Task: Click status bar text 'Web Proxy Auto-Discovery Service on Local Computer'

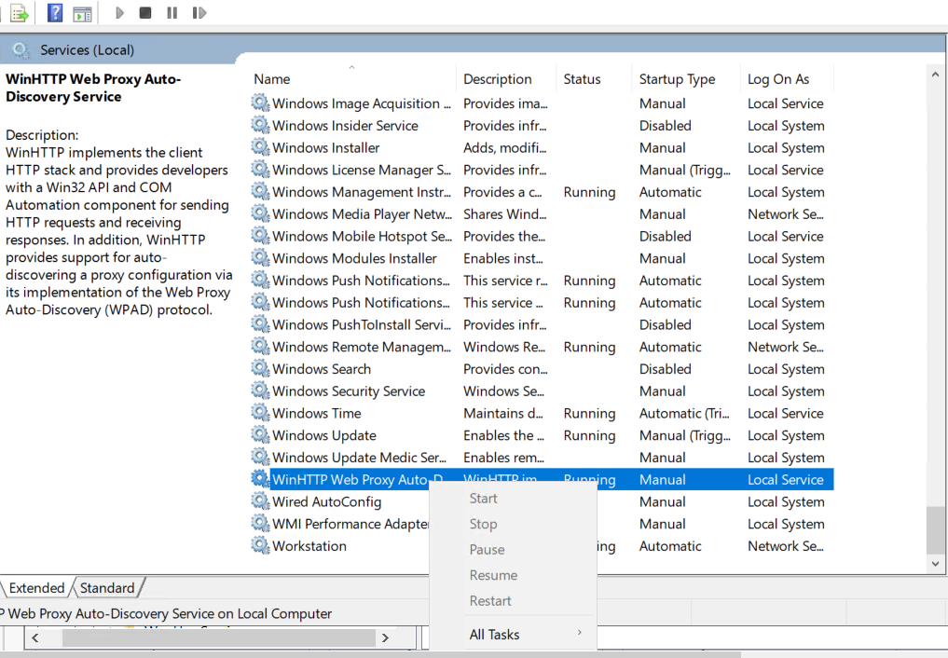Action: pyautogui.click(x=170, y=613)
